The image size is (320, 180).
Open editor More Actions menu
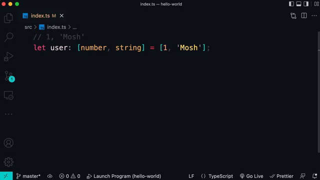click(x=314, y=15)
